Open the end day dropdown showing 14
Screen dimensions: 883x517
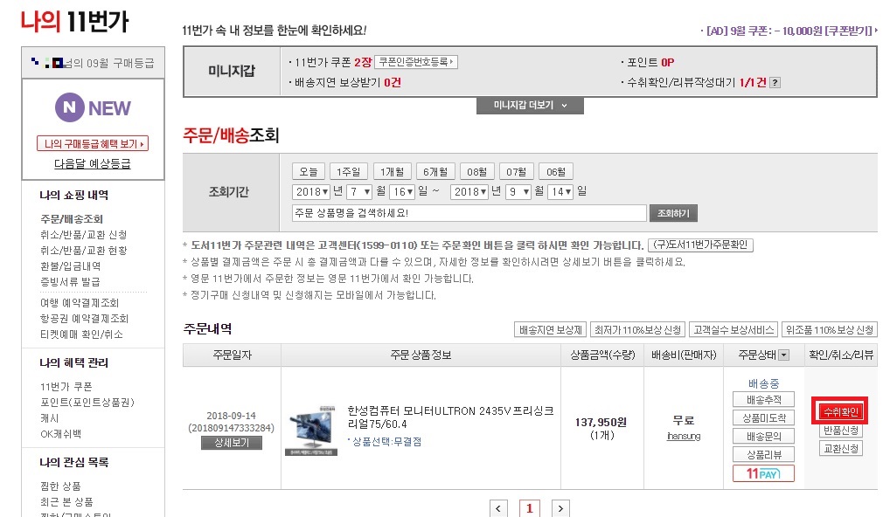click(x=561, y=192)
